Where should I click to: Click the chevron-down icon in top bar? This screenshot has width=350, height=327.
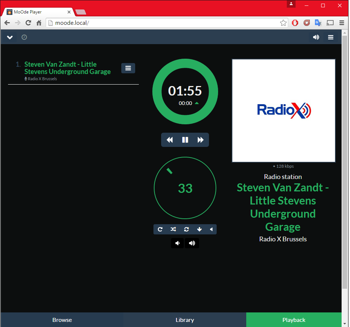10,37
